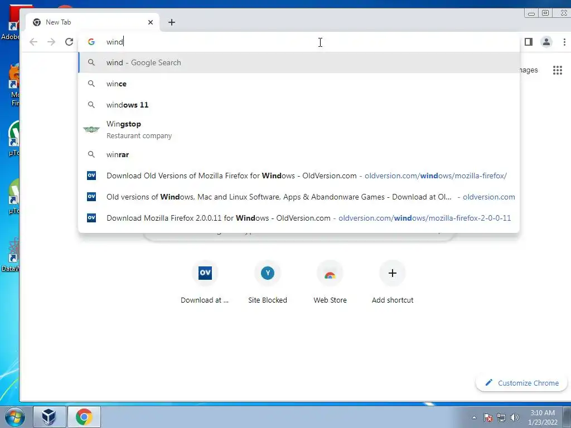Click the Wingstop logo icon
The height and width of the screenshot is (428, 571).
click(91, 129)
